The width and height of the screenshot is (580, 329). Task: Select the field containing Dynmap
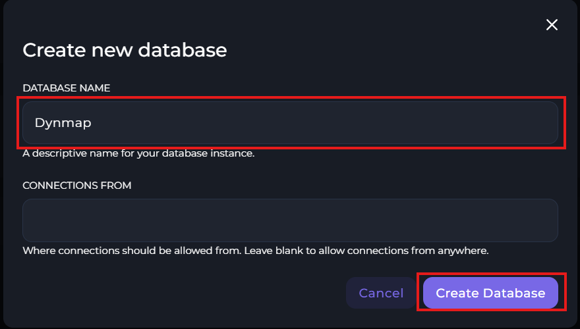290,122
